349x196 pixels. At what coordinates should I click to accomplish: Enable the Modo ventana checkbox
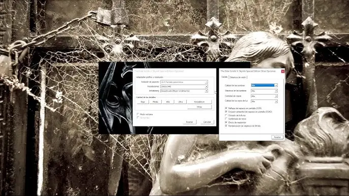click(x=138, y=114)
